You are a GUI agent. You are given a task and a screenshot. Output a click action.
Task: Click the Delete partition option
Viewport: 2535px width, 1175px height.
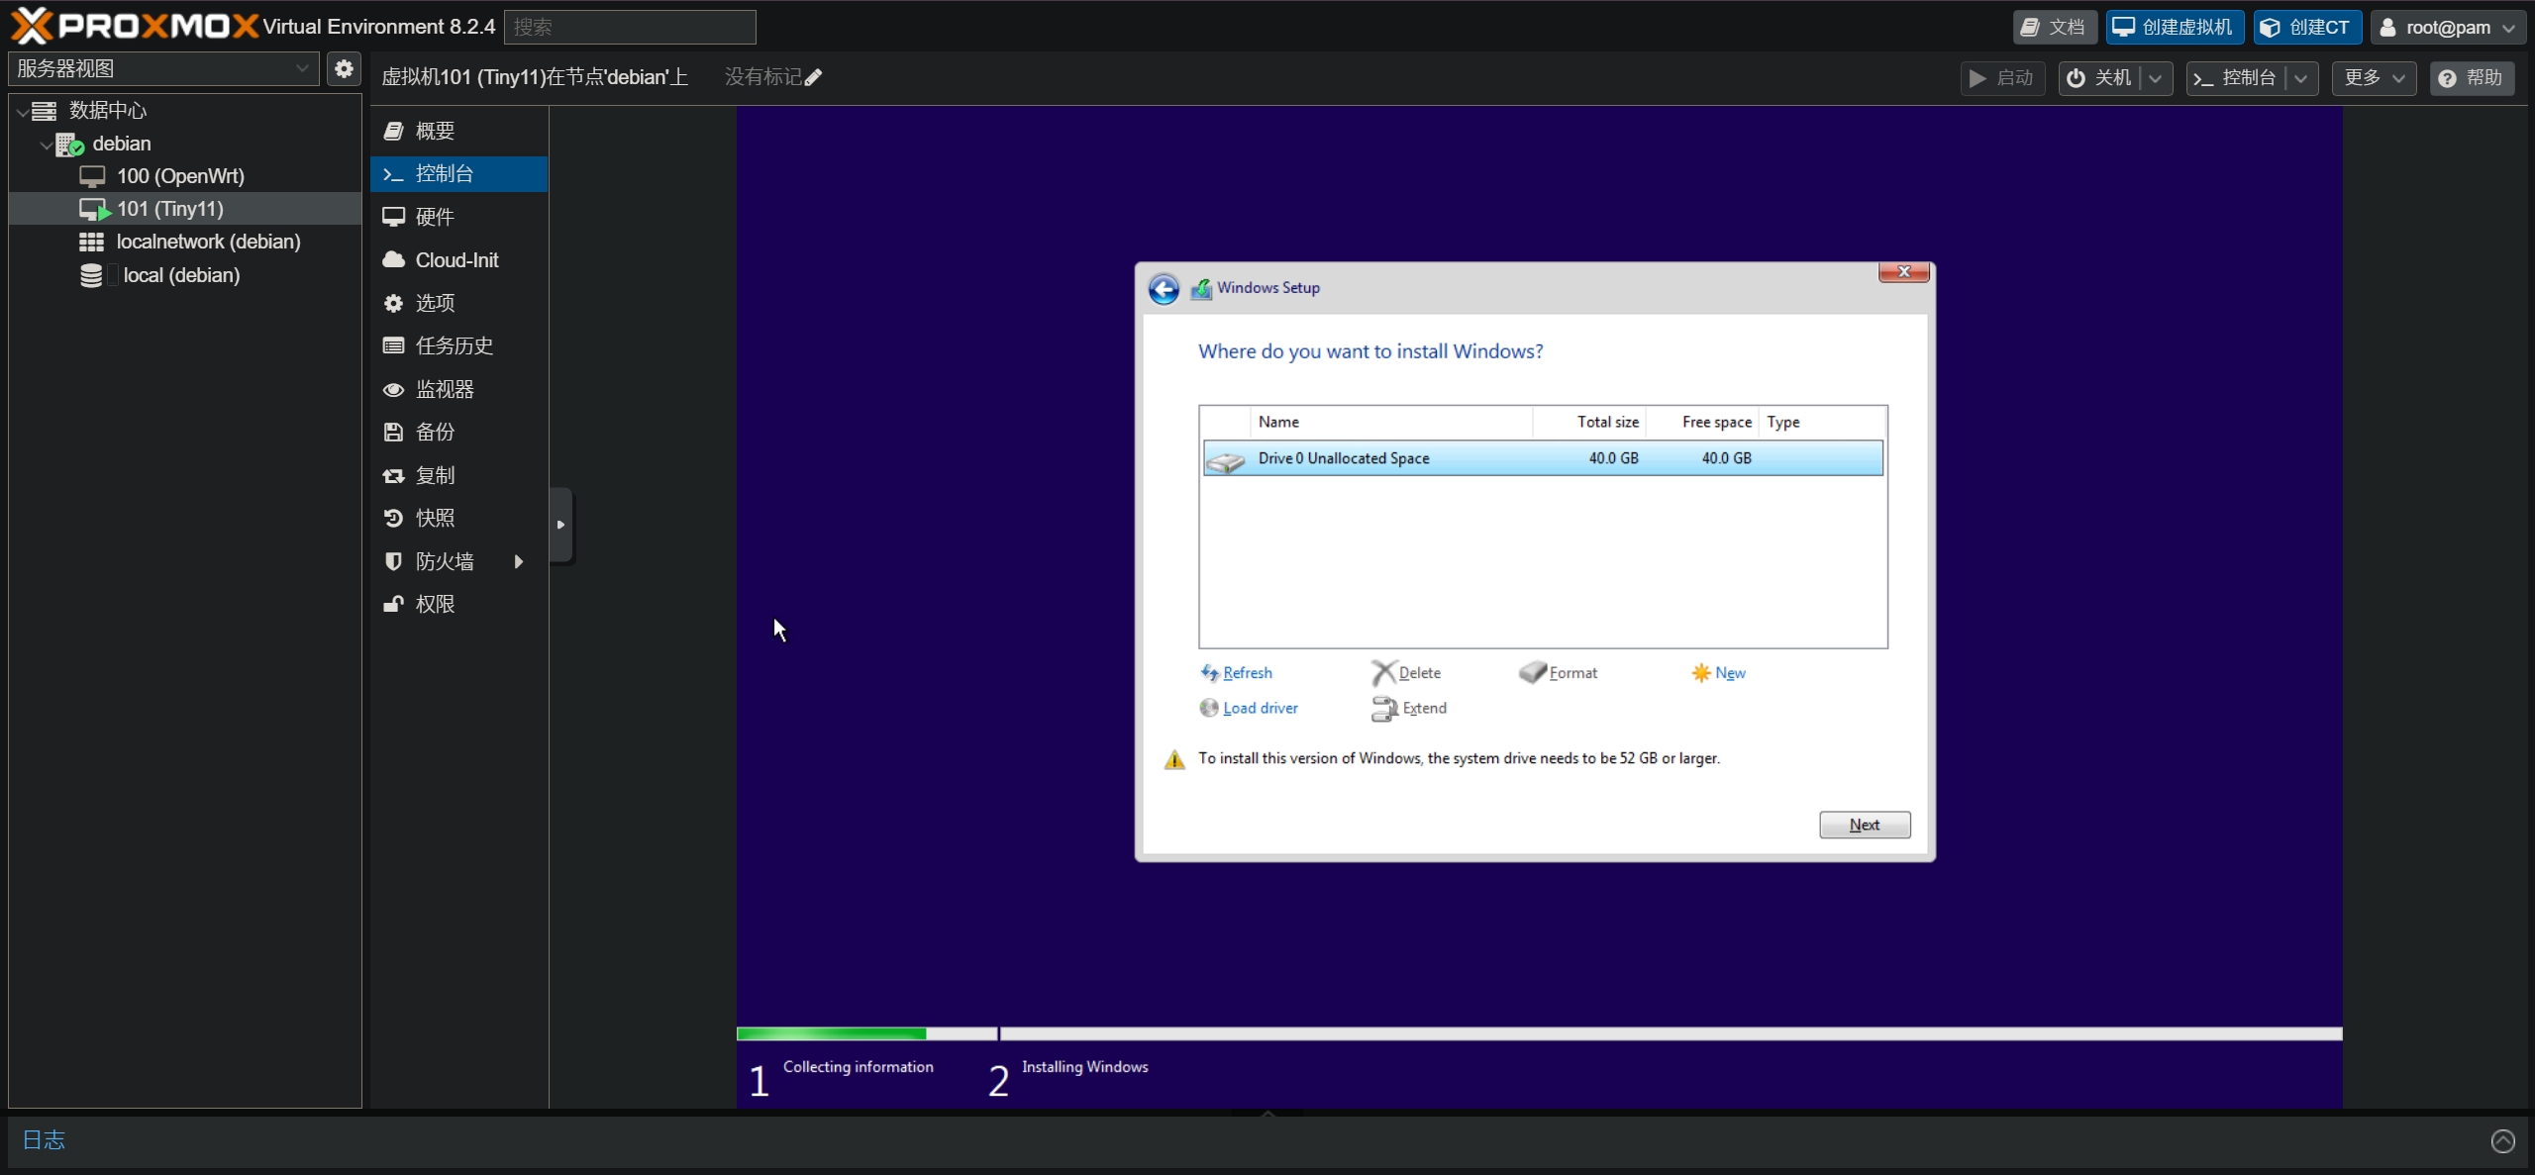tap(1407, 673)
